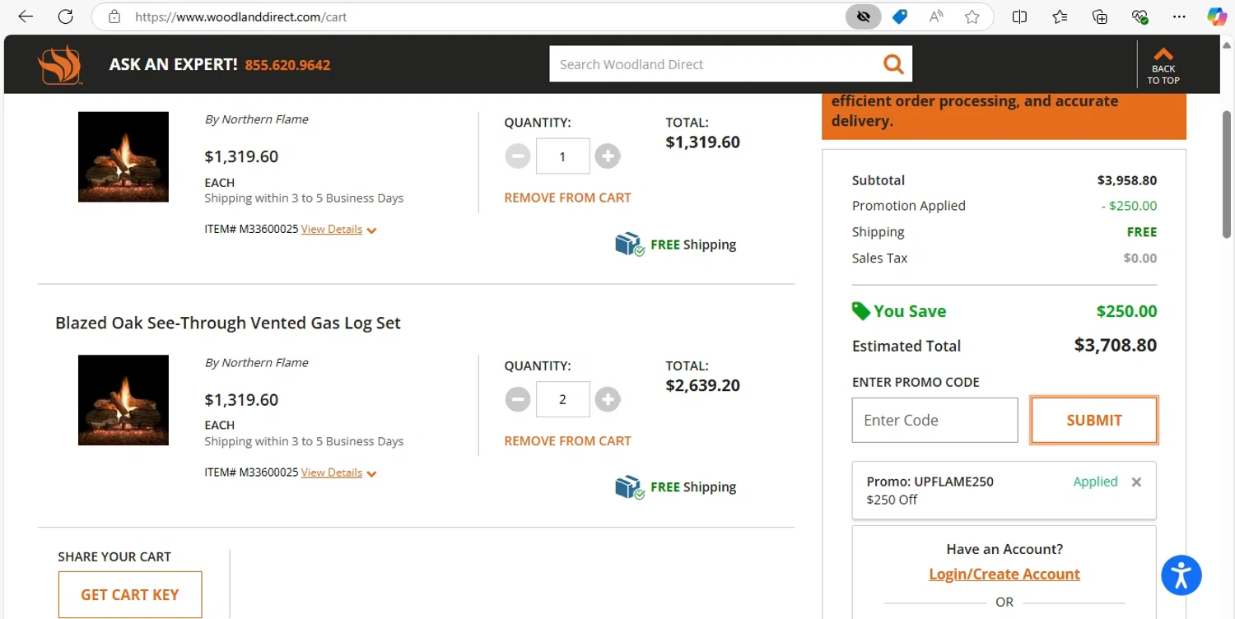The width and height of the screenshot is (1235, 619).
Task: Decrease quantity of the first item
Action: point(518,156)
